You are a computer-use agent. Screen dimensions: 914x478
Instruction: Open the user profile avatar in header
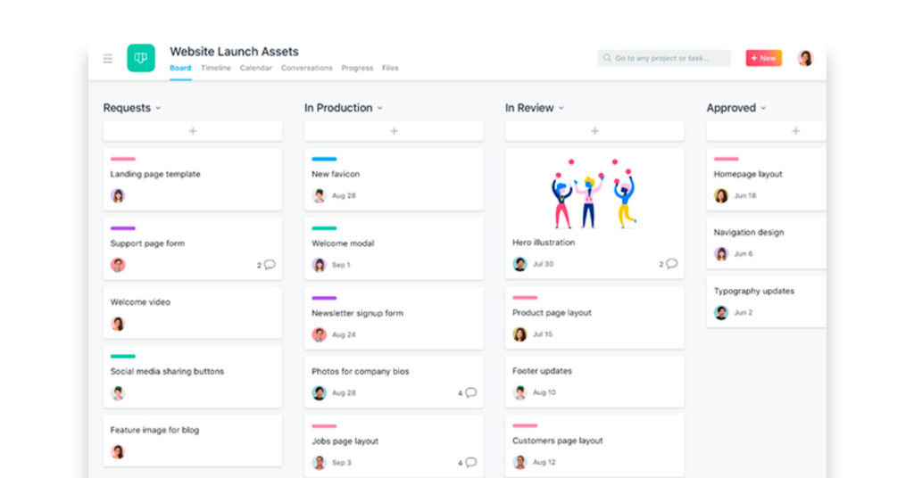(805, 58)
